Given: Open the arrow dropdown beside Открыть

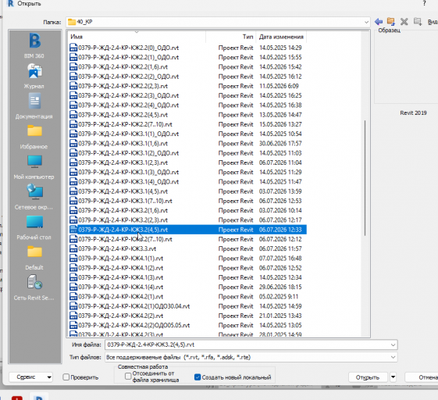Looking at the screenshot, I should tap(393, 377).
